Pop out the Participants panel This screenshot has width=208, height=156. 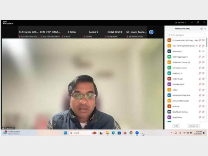click(201, 28)
